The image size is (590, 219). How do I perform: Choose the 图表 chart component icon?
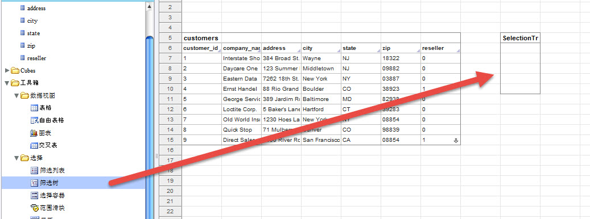(34, 133)
